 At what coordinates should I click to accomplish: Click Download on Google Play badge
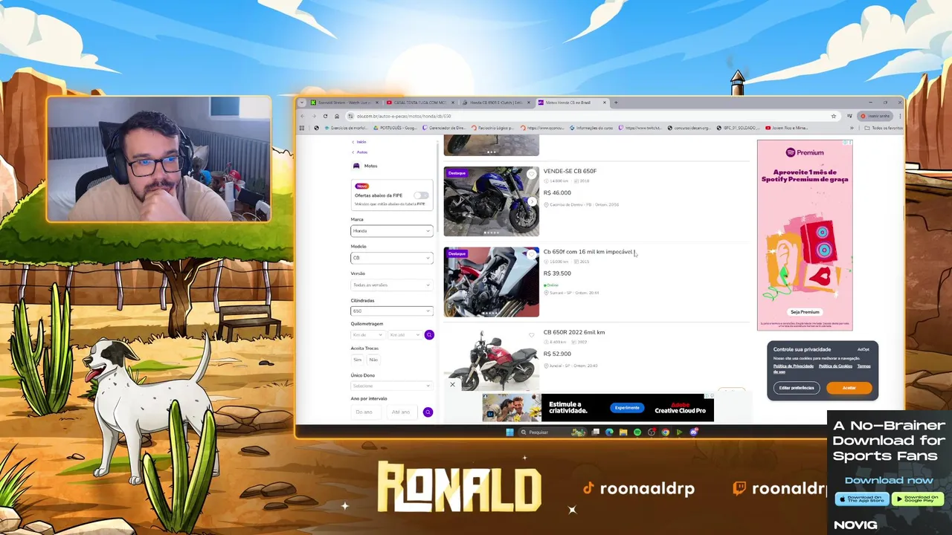pyautogui.click(x=917, y=499)
